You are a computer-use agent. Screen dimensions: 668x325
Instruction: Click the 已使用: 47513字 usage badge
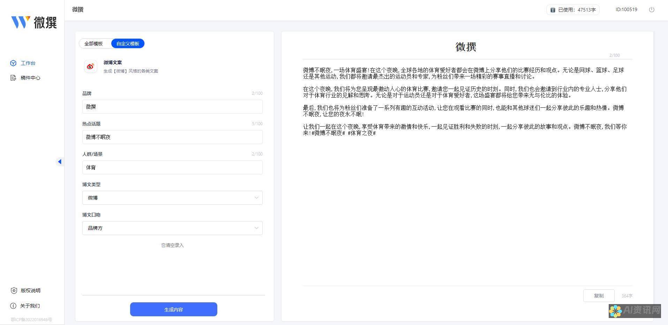pos(573,10)
